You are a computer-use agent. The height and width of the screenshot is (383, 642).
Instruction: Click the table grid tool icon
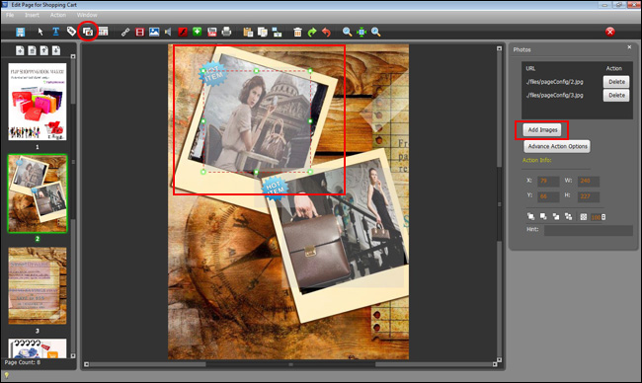103,32
